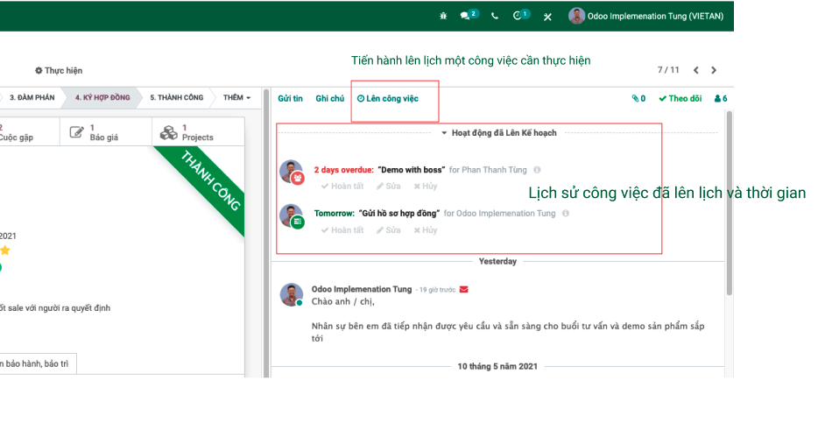Collapse Hoạt động đã Lên Kế hoạch section
Screen dimensions: 818x437
[x=498, y=133]
